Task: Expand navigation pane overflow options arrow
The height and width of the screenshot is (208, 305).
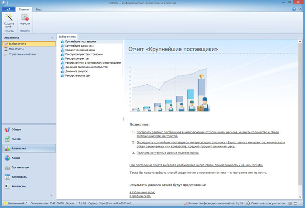Action: click(51, 195)
